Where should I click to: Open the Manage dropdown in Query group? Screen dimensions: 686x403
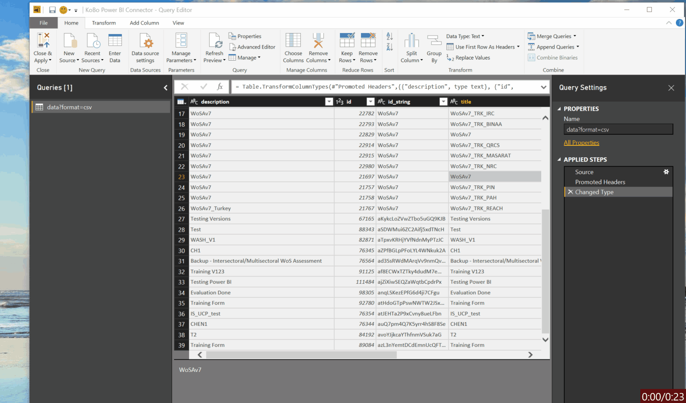coord(245,58)
